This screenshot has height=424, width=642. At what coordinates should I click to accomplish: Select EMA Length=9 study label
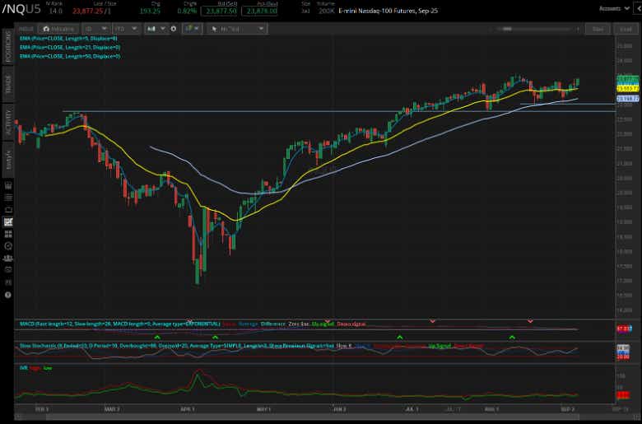tap(68, 38)
